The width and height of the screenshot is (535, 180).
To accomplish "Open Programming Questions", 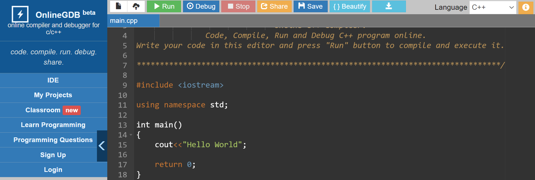I will (53, 140).
